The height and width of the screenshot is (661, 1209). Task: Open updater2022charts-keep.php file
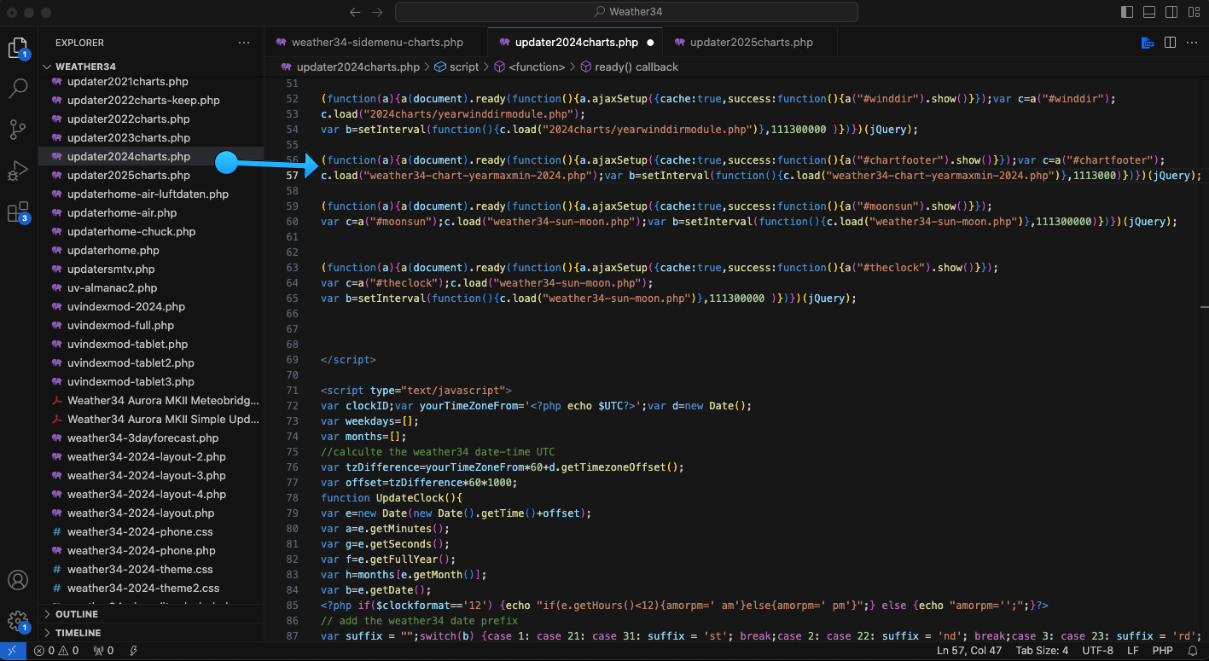coord(151,100)
